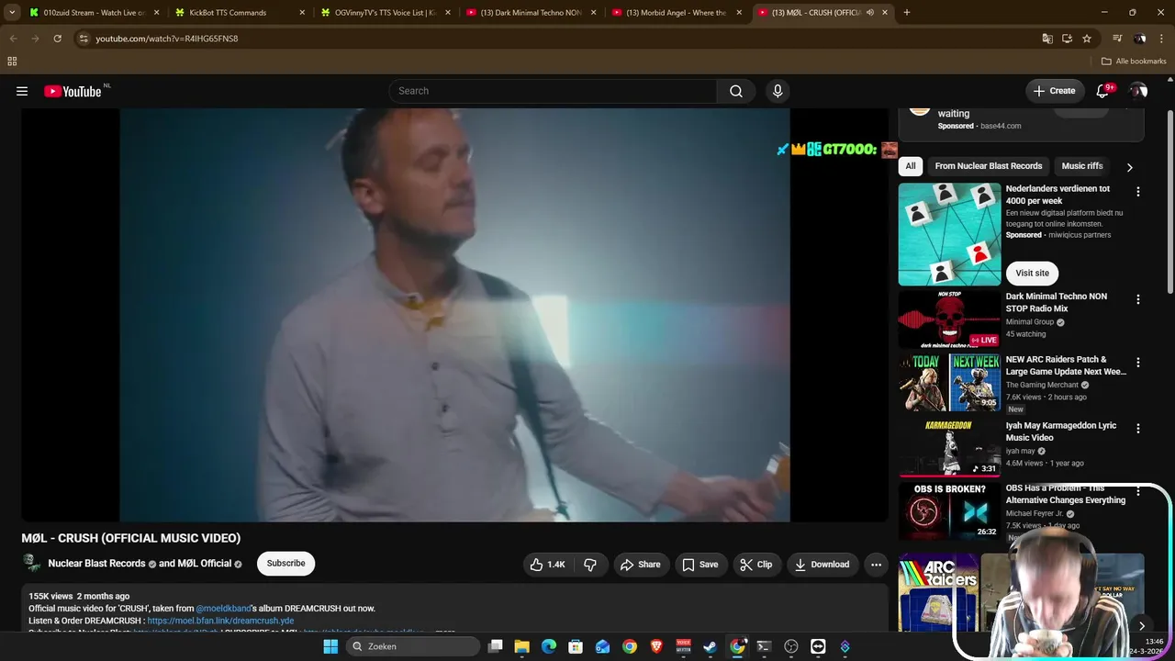This screenshot has height=661, width=1175.
Task: Like the video with 1.4K likes
Action: [547, 565]
